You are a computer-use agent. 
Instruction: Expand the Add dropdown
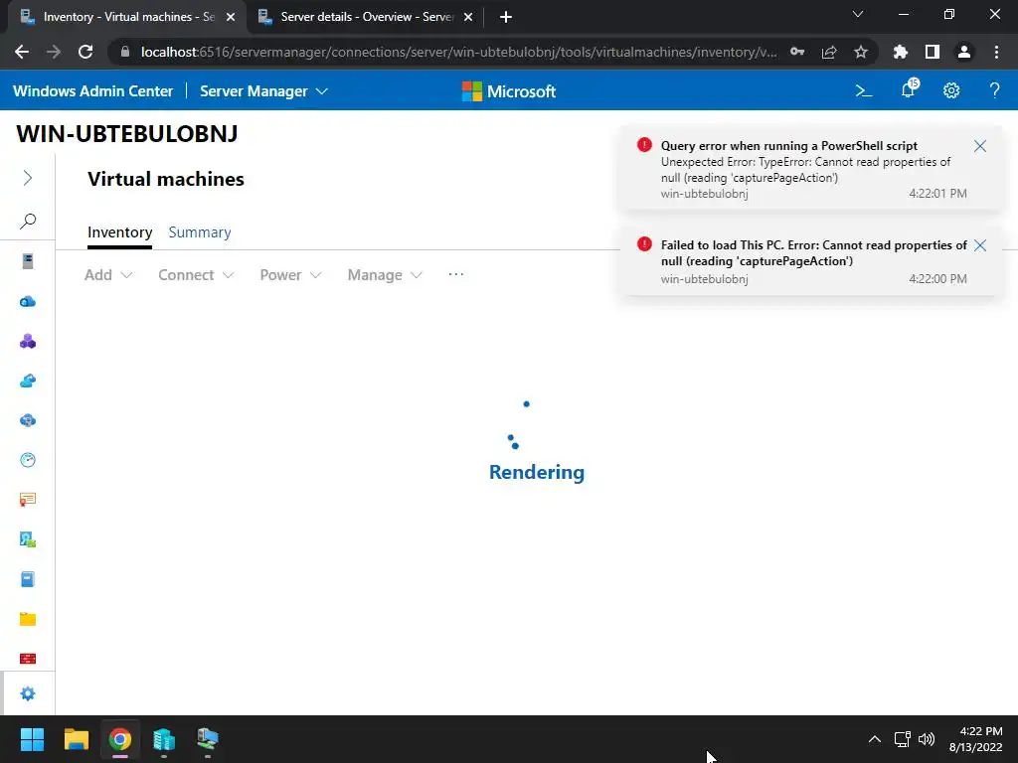108,275
